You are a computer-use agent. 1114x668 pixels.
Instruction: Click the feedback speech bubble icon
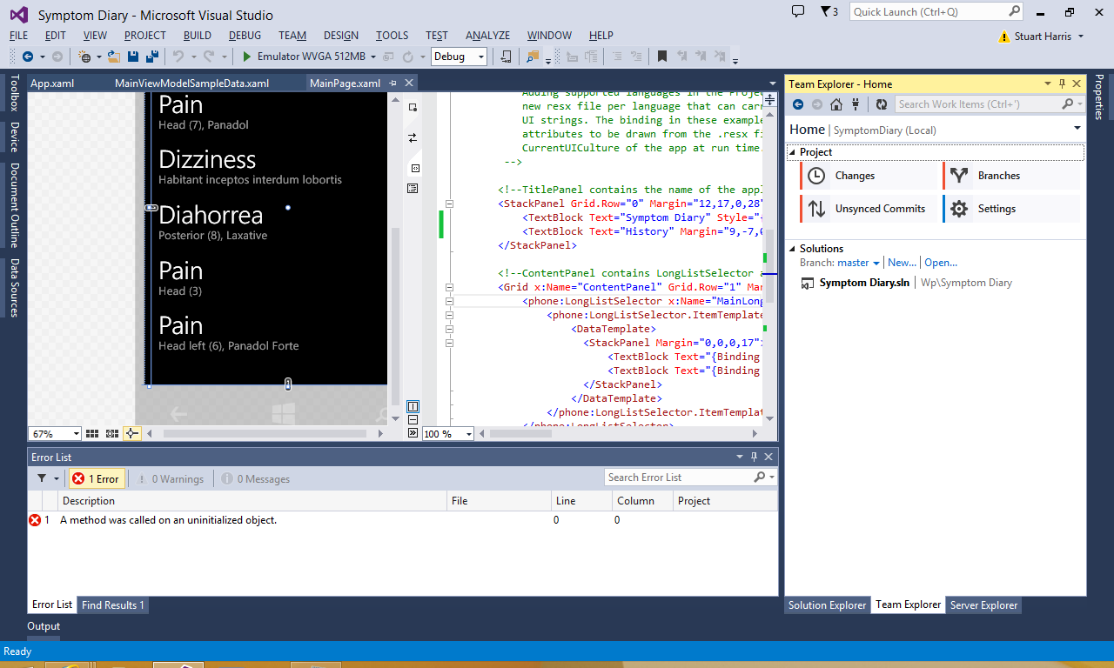(798, 11)
